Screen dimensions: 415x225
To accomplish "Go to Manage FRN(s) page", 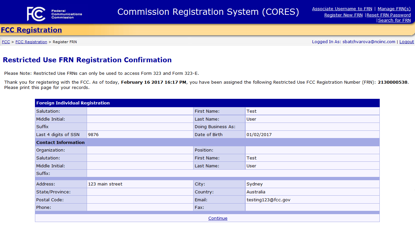I will 394,9.
